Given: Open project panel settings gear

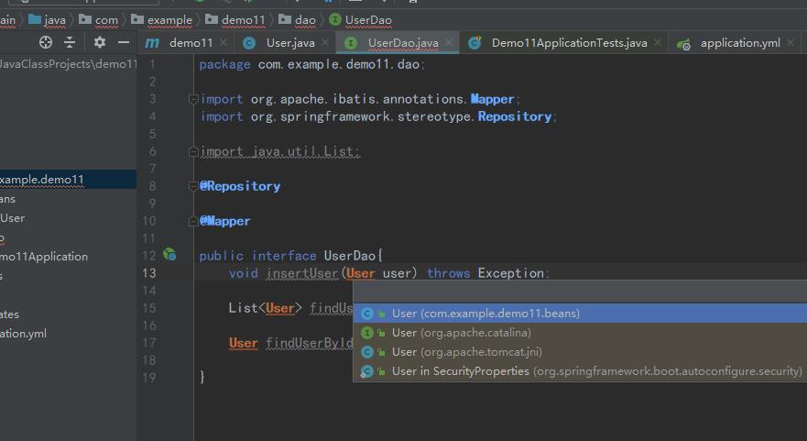Looking at the screenshot, I should 100,42.
